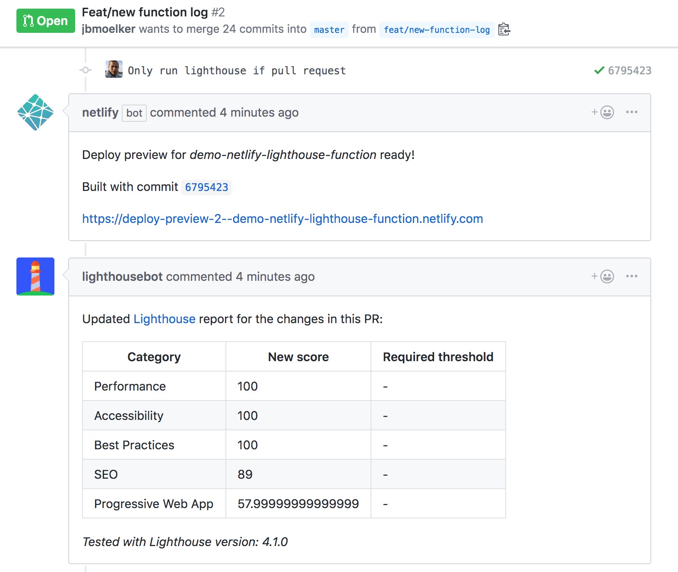This screenshot has width=678, height=572.
Task: Select the Best Practices row label
Action: (x=134, y=445)
